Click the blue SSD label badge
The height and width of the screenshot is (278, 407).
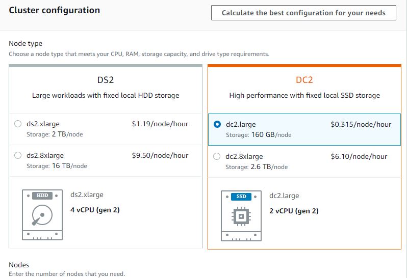coord(241,197)
